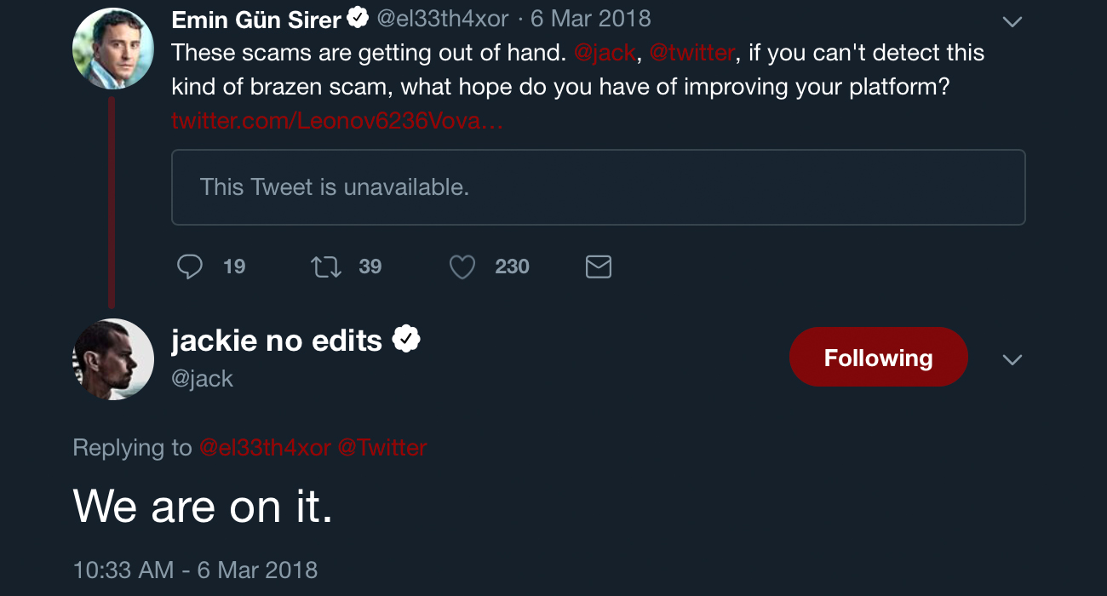Click the reply icon under Emin's tweet
The image size is (1107, 596).
tap(190, 267)
